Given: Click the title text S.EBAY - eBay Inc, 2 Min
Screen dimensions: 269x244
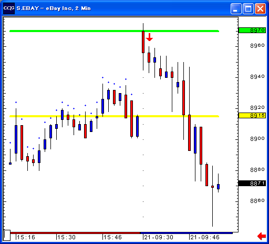Looking at the screenshot, I should pos(54,8).
